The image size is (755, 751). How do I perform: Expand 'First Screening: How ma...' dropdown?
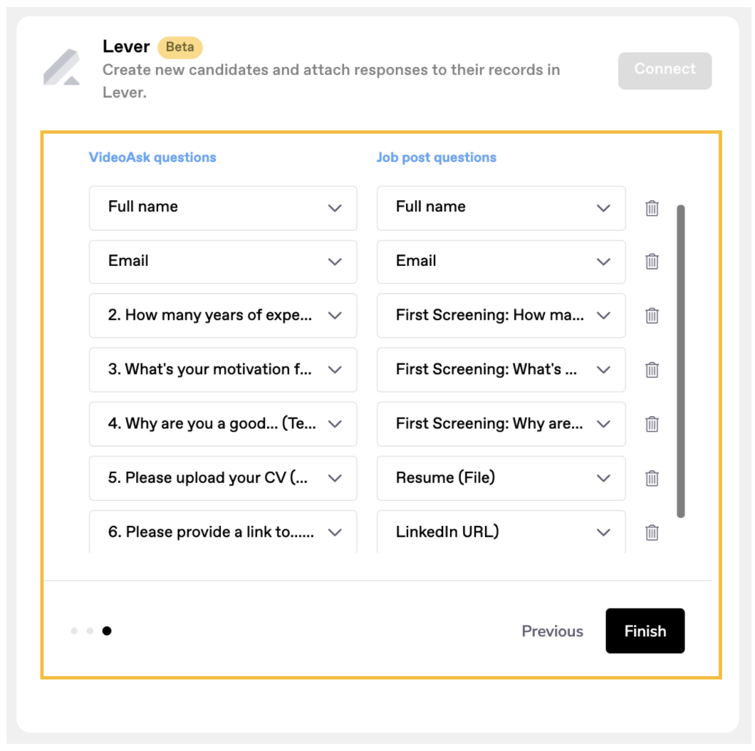(501, 316)
